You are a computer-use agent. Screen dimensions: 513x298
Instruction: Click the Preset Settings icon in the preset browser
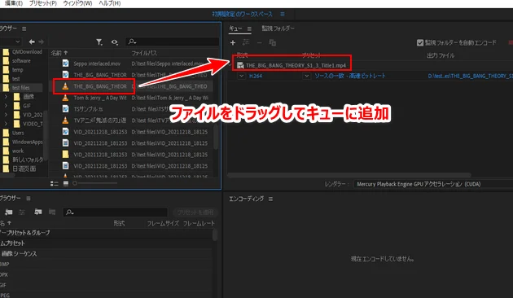pyautogui.click(x=22, y=212)
